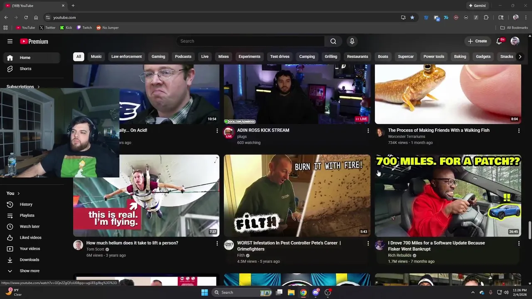Screen dimensions: 532x299
Task: Expand the Subscriptions section
Action: (23, 87)
